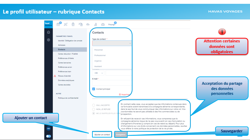Click the compass icon in sidebar
The height and width of the screenshot is (140, 250).
(x=48, y=40)
